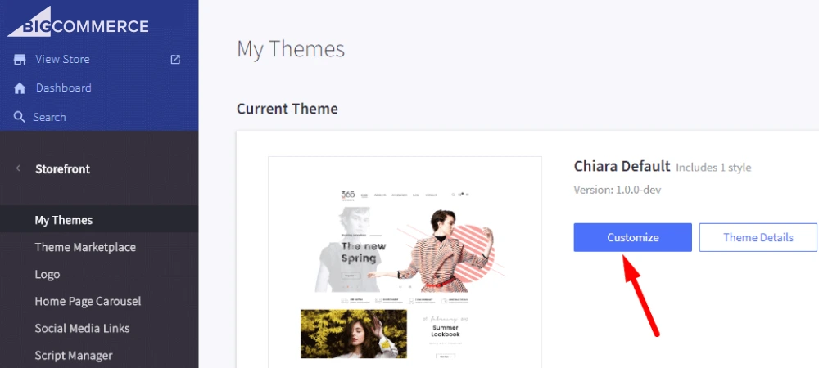Click the Chiara theme preview thumbnail

click(405, 263)
